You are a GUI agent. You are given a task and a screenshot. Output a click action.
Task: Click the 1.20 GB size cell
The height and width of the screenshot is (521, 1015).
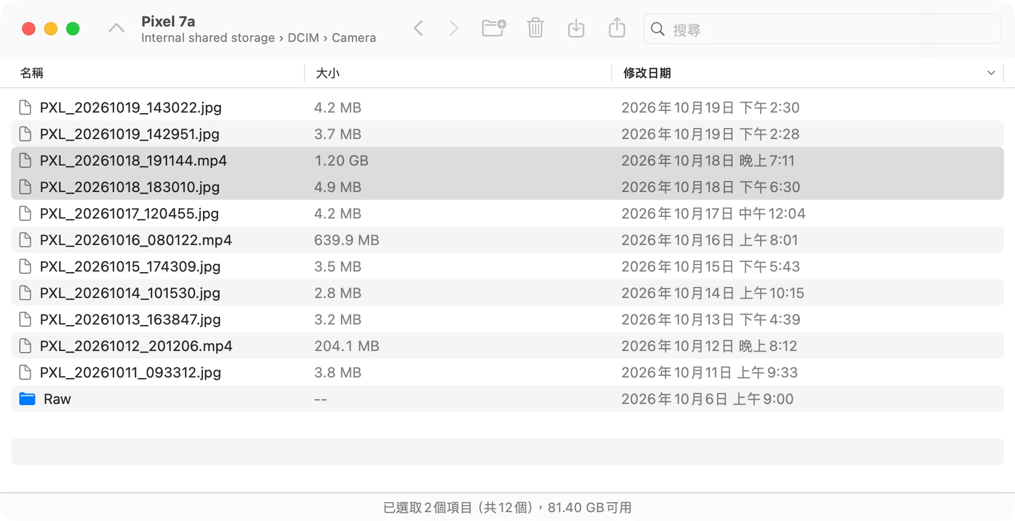tap(341, 161)
